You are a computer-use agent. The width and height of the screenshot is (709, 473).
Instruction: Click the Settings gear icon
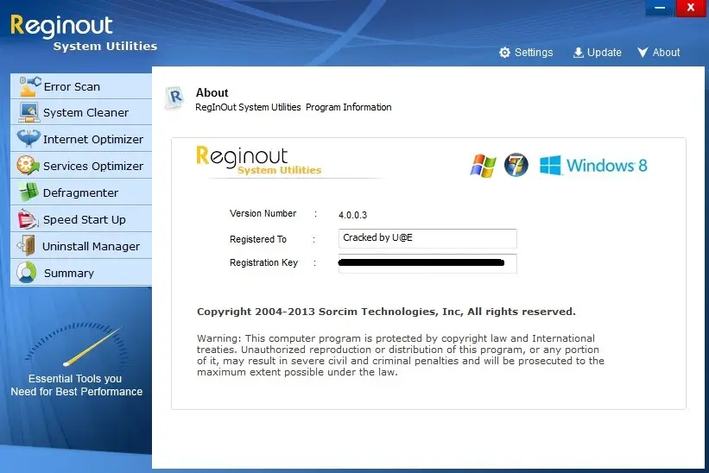(x=504, y=53)
